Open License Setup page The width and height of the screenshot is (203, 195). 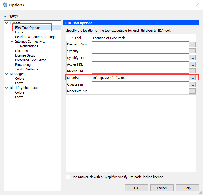25,55
